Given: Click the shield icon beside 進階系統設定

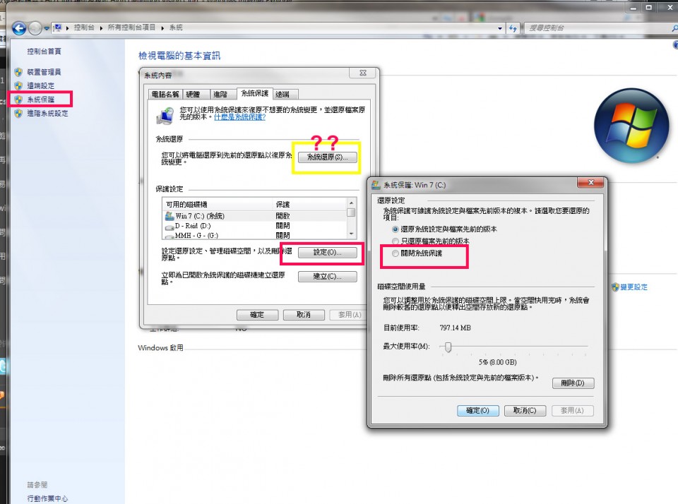Looking at the screenshot, I should tap(19, 113).
